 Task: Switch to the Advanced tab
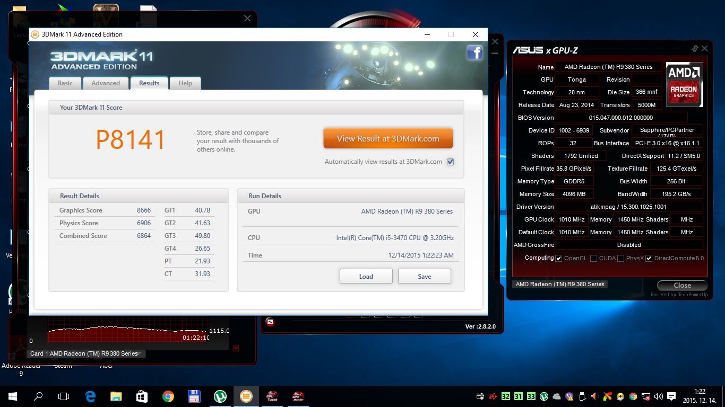click(106, 83)
